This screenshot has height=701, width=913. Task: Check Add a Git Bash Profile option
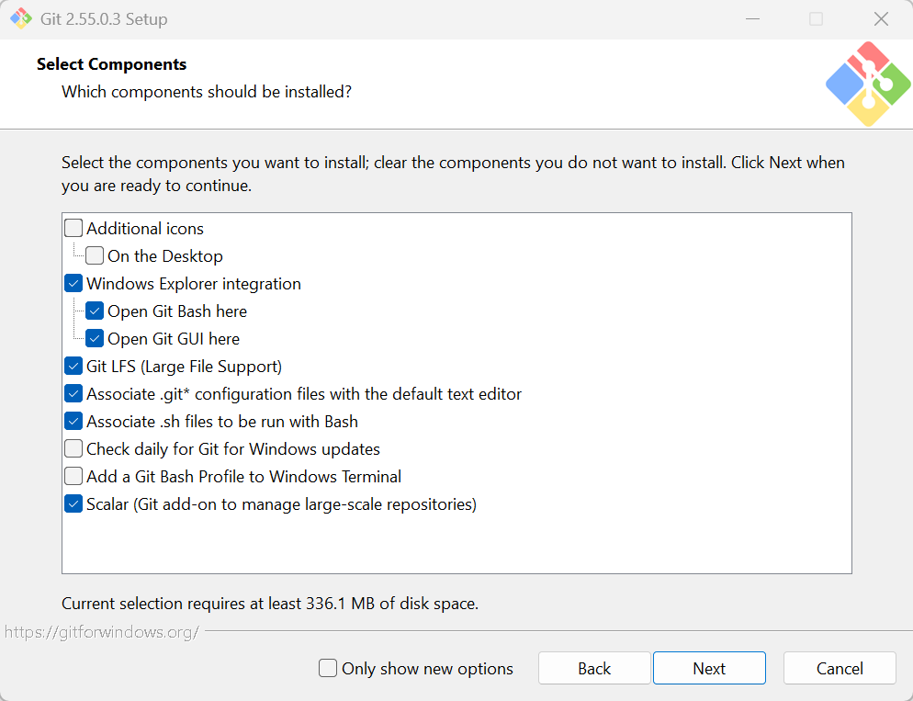(x=73, y=476)
